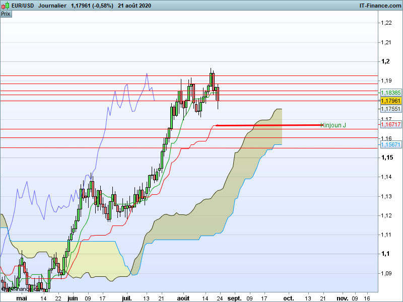
Task: Click the 24 date tick near sept.
Action: coord(220,298)
